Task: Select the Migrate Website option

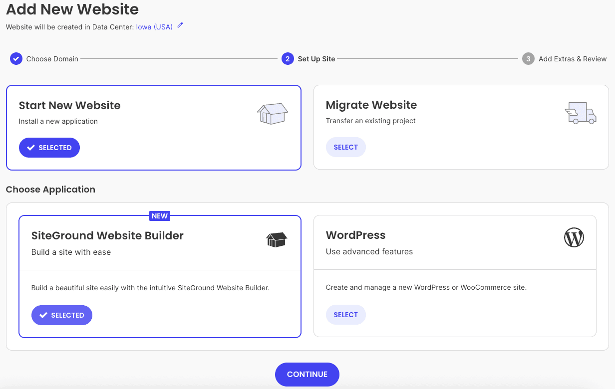Action: click(x=346, y=147)
